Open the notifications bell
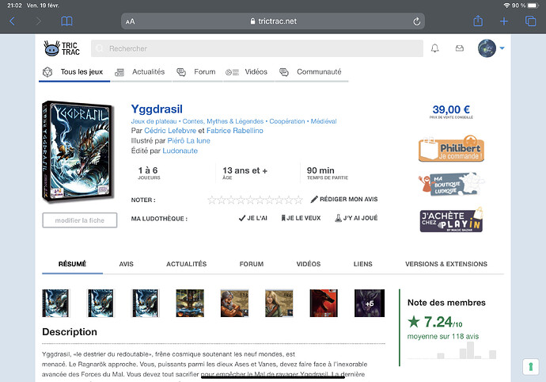This screenshot has width=546, height=382. pos(435,48)
